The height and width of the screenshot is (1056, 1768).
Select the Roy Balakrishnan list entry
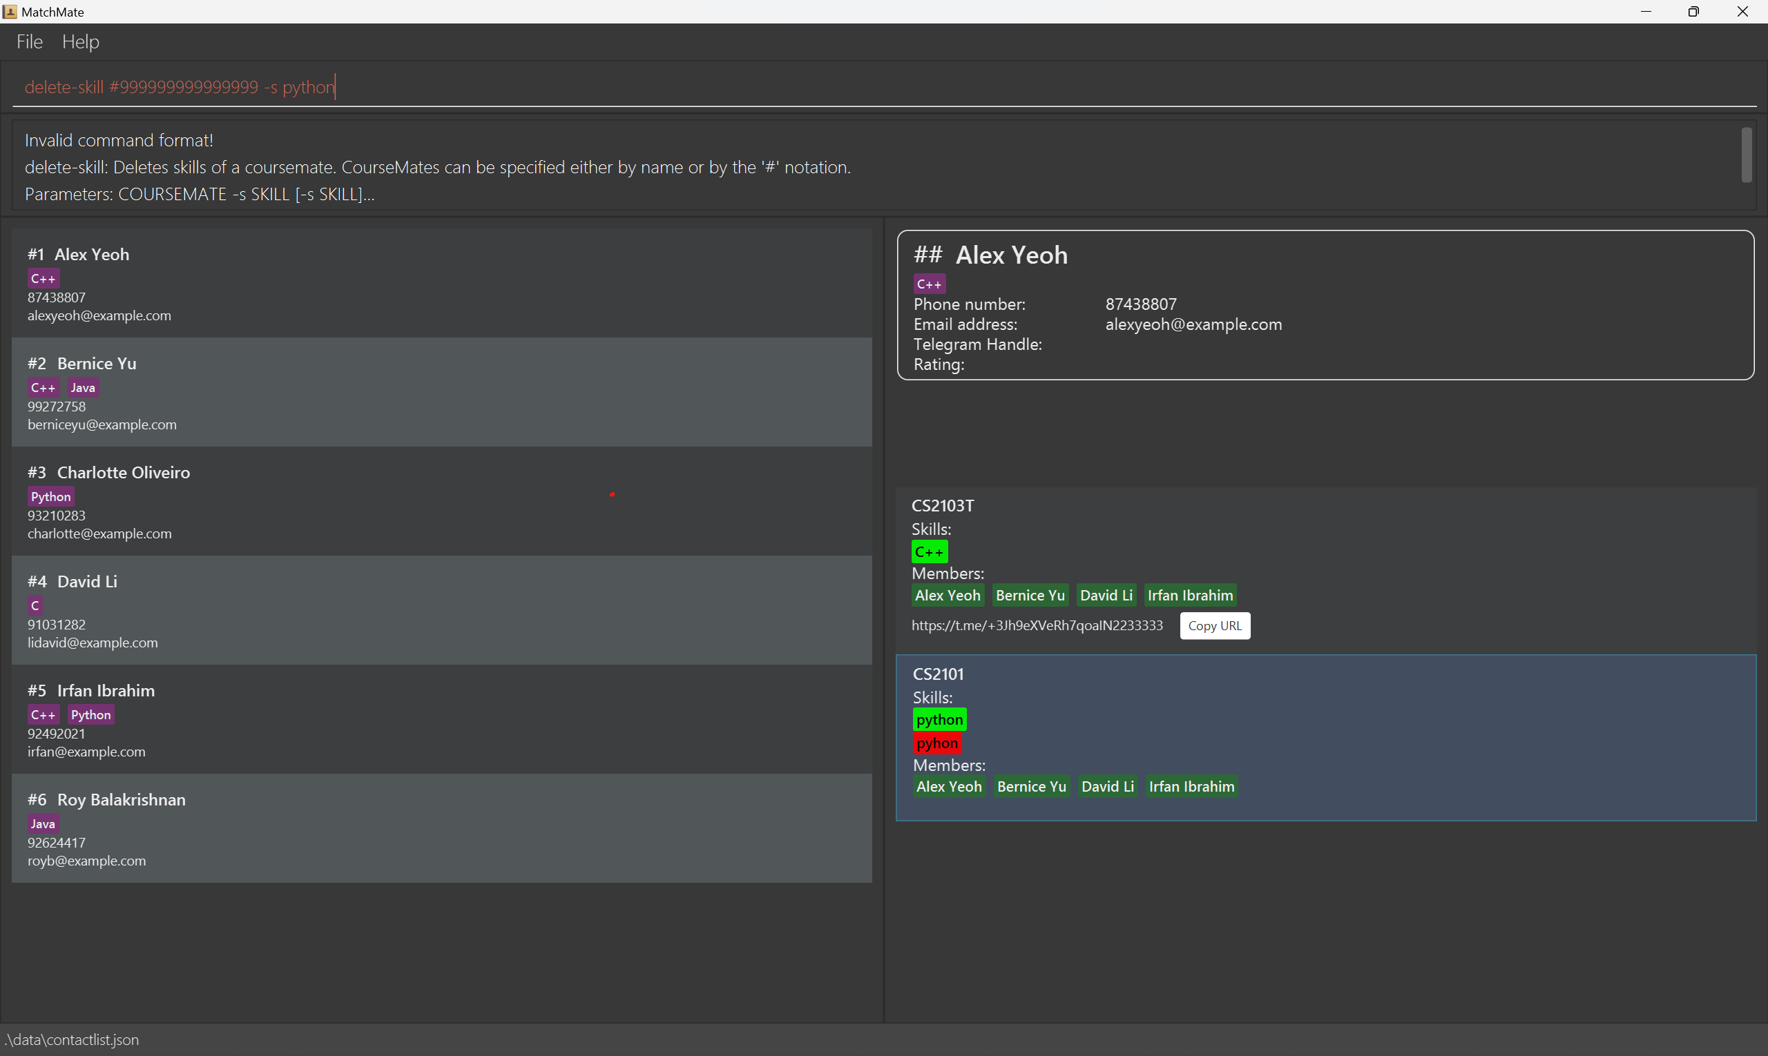[x=441, y=828]
